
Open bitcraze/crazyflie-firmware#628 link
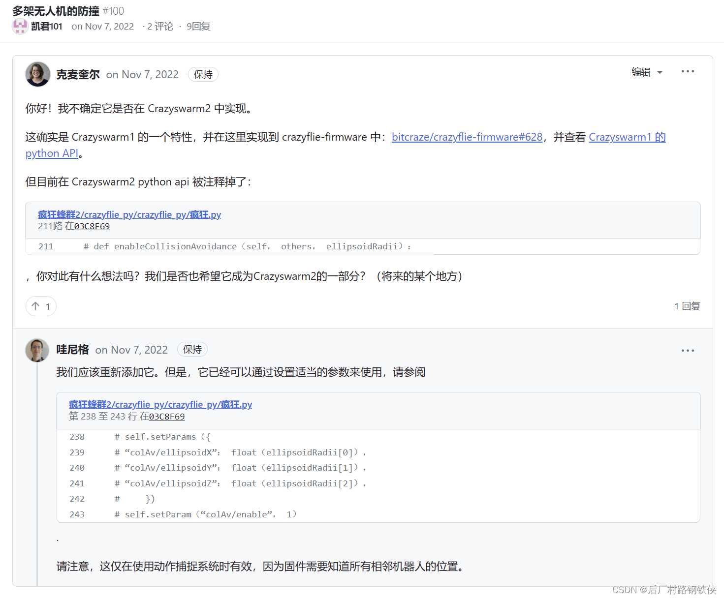coord(467,137)
